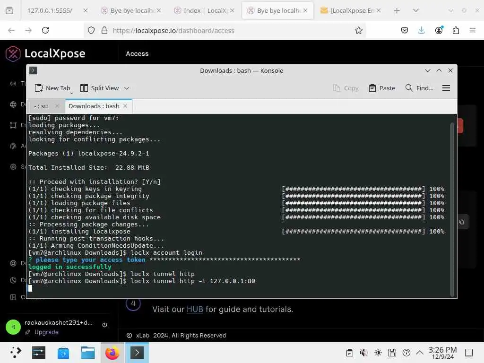Expand the New Tab dropdown arrow in Konsole
Viewport: 484px width, 363px height.
point(72,93)
